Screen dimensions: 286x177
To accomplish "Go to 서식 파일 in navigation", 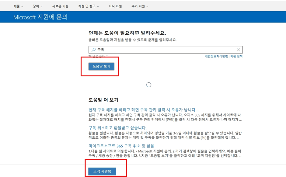I will pyautogui.click(x=115, y=6).
